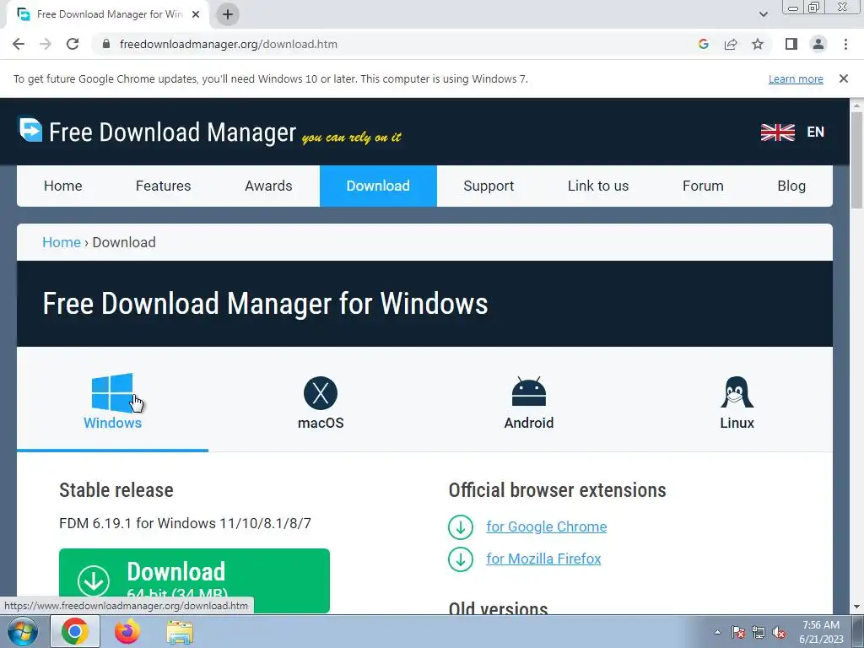864x648 pixels.
Task: Click the Chrome back arrow
Action: pos(19,44)
